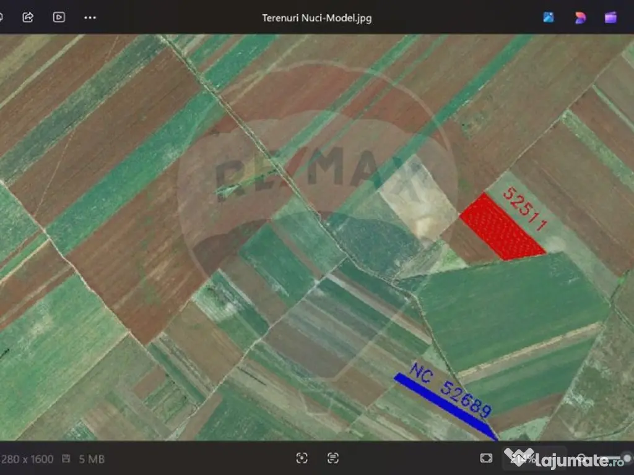This screenshot has width=634, height=475.
Task: Click the zoom slider handle
Action: tap(628, 458)
